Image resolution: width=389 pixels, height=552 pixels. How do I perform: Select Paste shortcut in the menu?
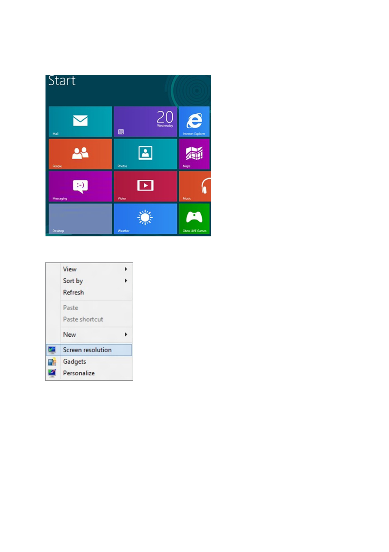89,319
